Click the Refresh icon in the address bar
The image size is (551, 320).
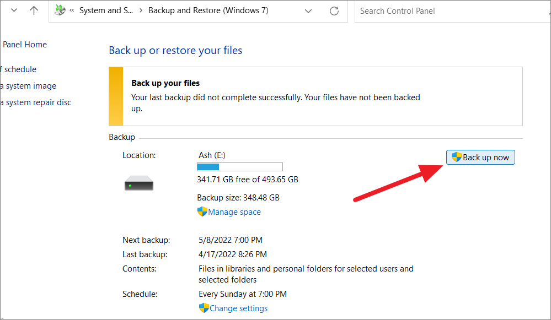point(334,10)
